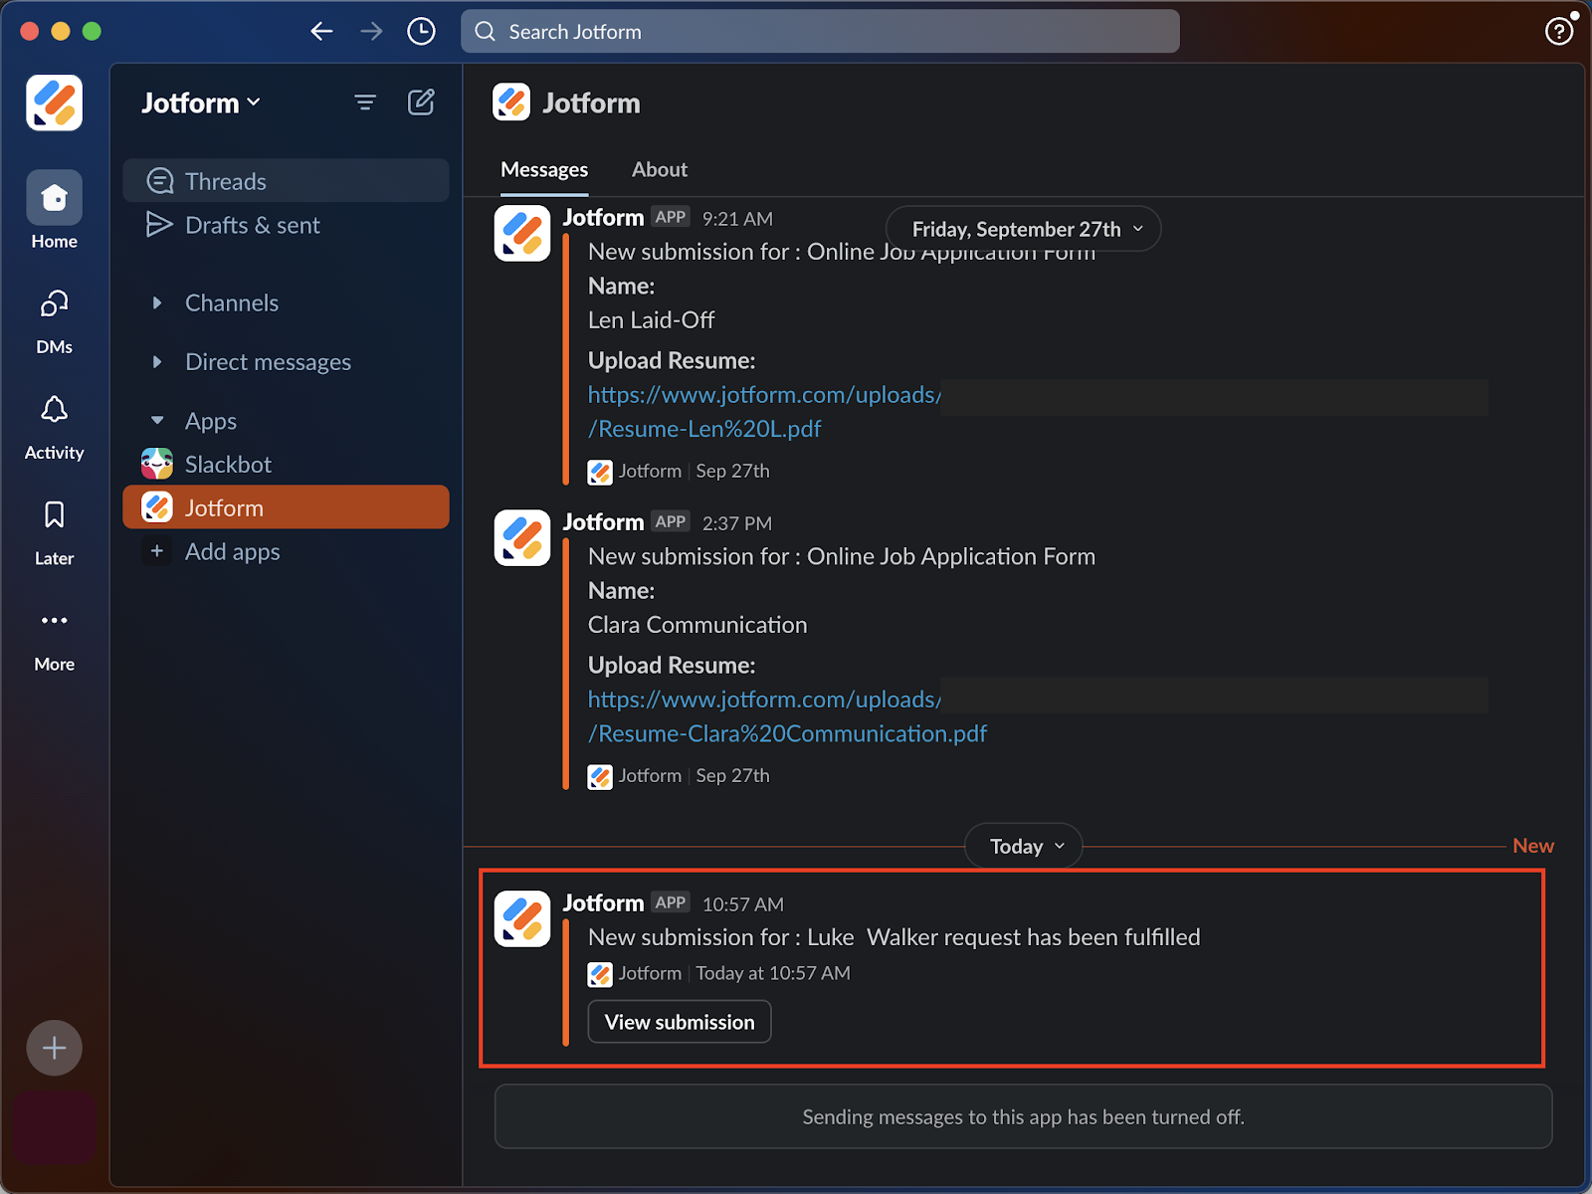Select the Messages tab
The height and width of the screenshot is (1194, 1592).
(x=543, y=170)
